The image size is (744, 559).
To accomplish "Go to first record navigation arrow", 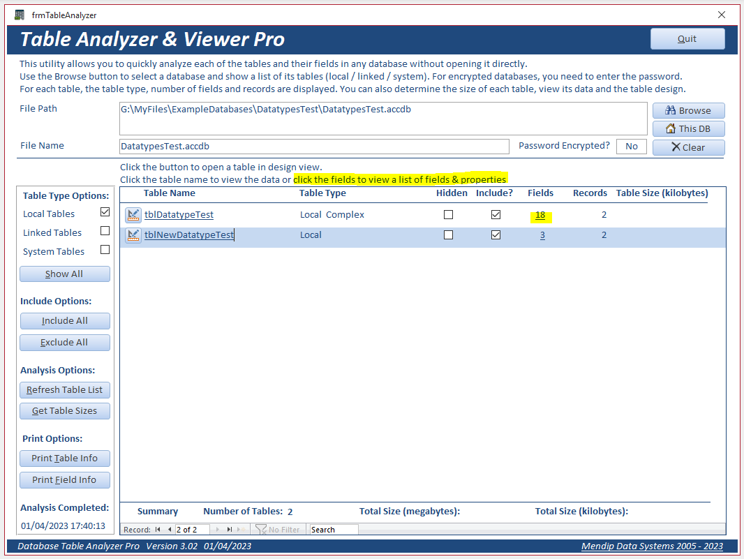I will (x=158, y=530).
